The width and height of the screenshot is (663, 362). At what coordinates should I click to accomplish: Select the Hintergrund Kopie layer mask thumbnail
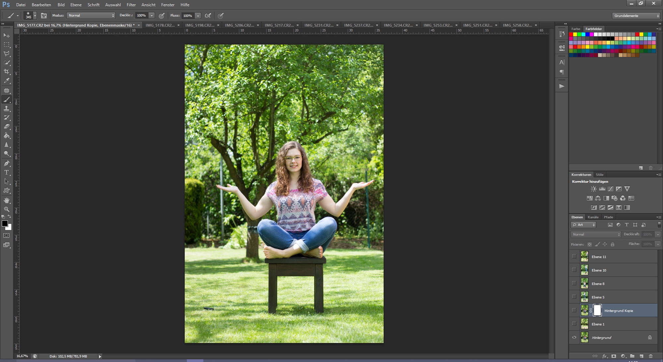(x=597, y=310)
